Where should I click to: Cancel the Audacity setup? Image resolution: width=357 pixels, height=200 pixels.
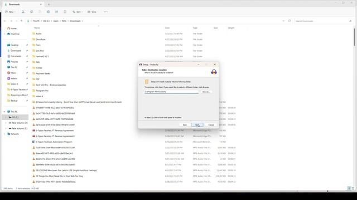[x=211, y=125]
